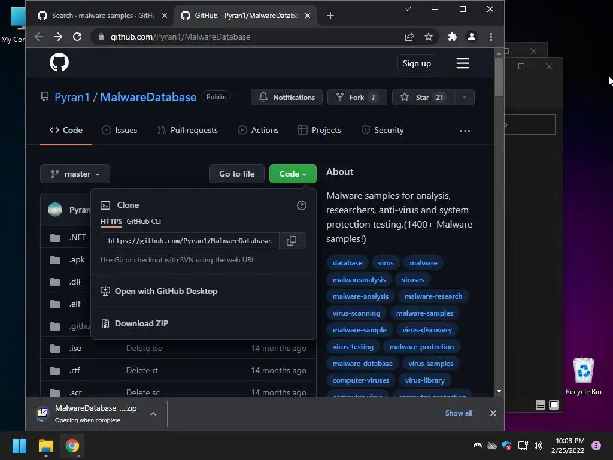
Task: Open the volume control in system tray
Action: pyautogui.click(x=538, y=446)
